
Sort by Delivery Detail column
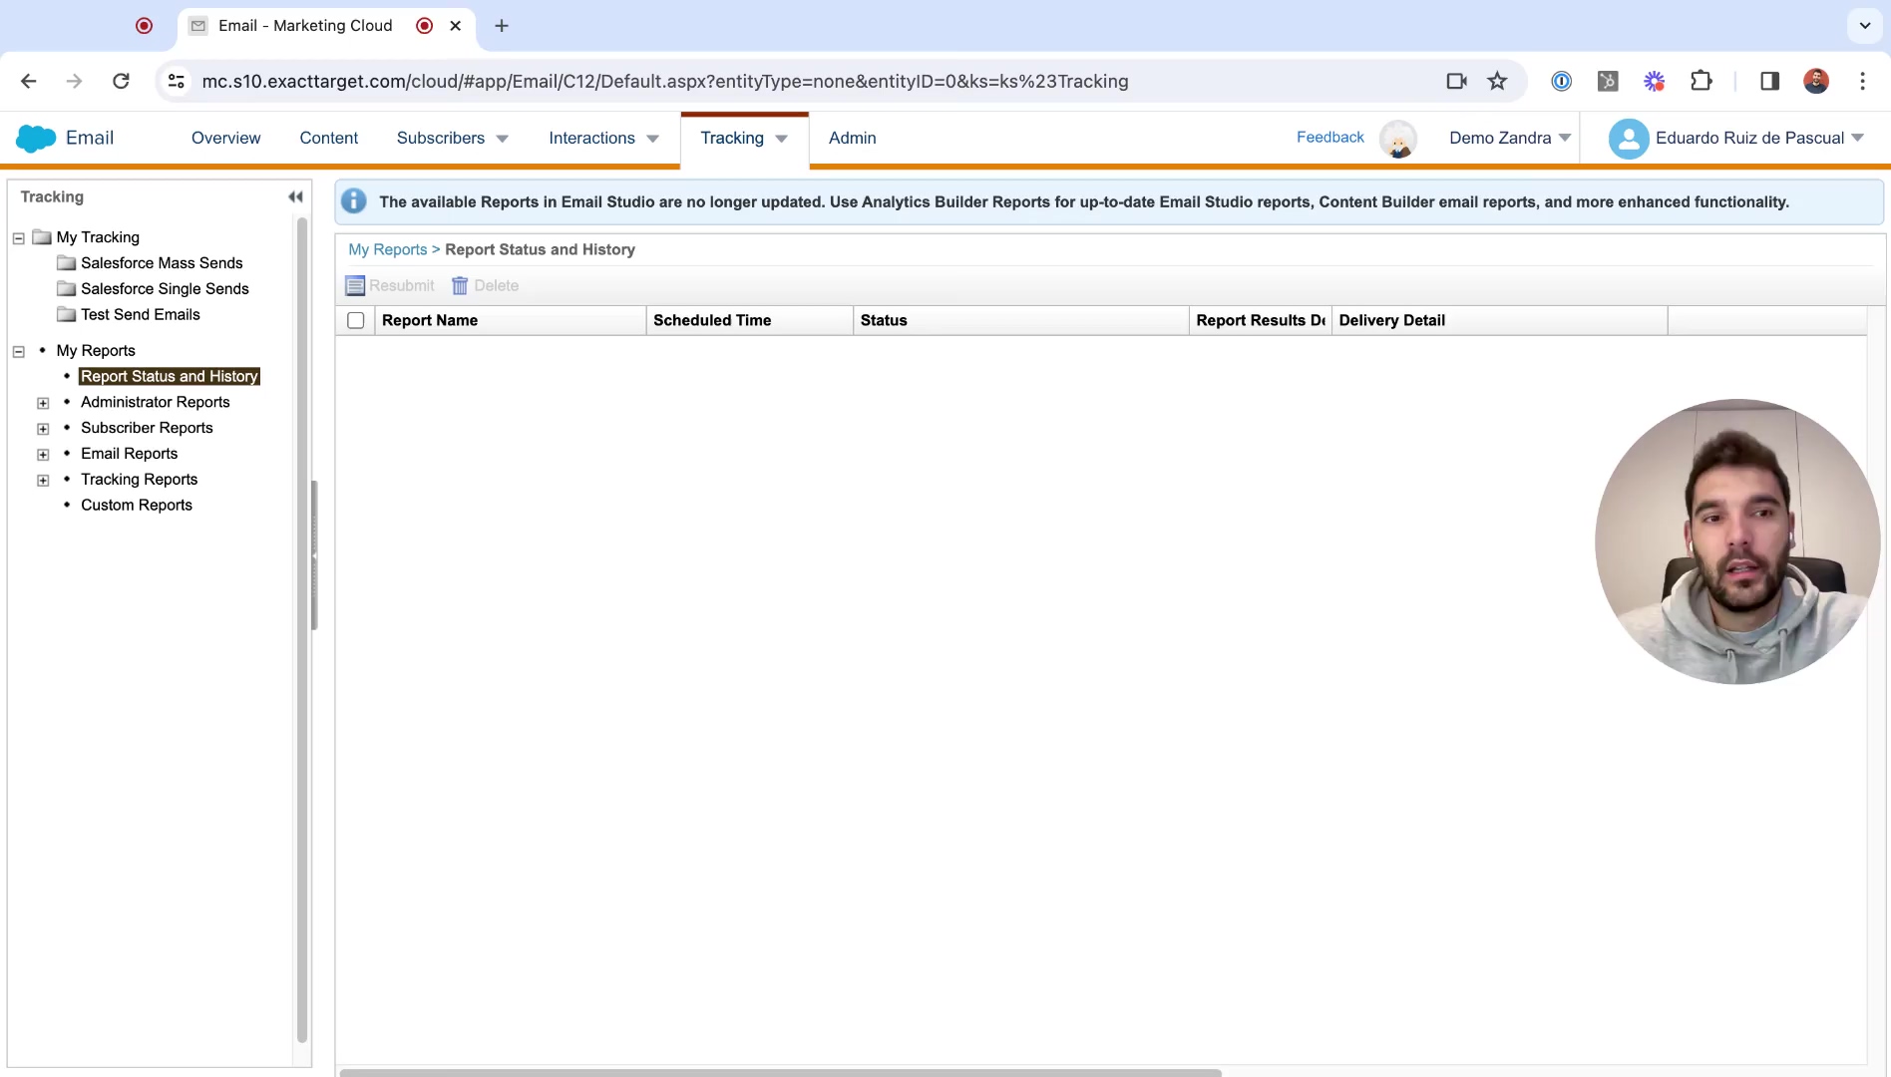tap(1499, 321)
